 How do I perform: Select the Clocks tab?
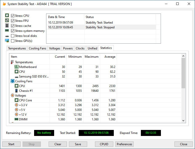point(80,48)
